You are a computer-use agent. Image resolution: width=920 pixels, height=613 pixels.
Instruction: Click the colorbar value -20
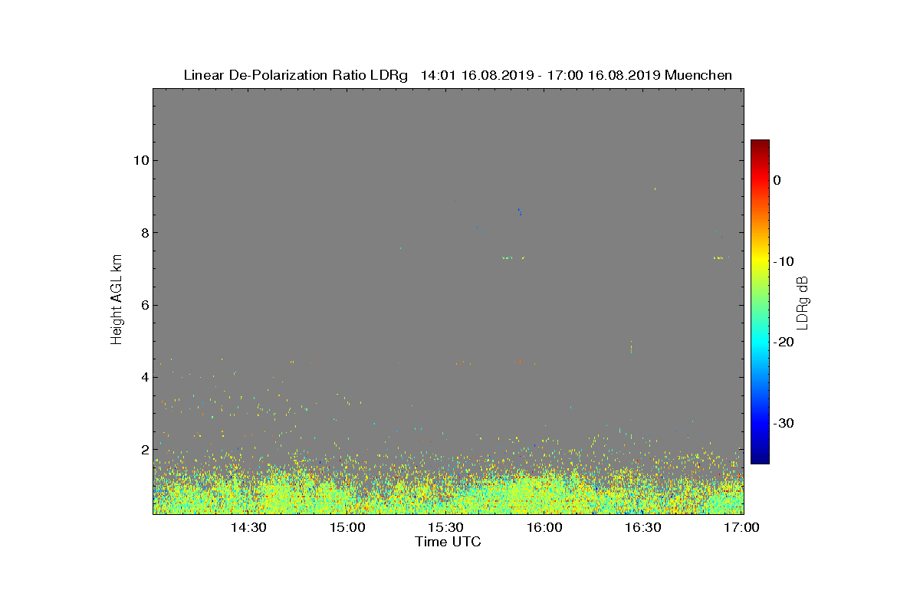tap(784, 342)
